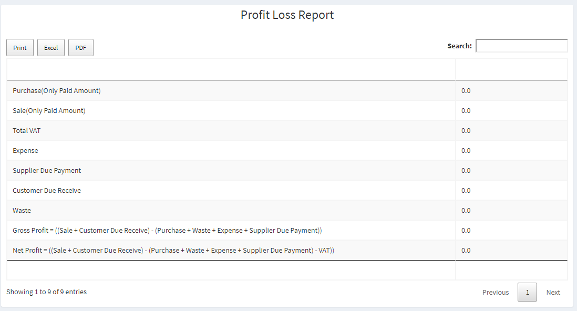This screenshot has height=311, width=577.
Task: Export the report as PDF
Action: 80,47
